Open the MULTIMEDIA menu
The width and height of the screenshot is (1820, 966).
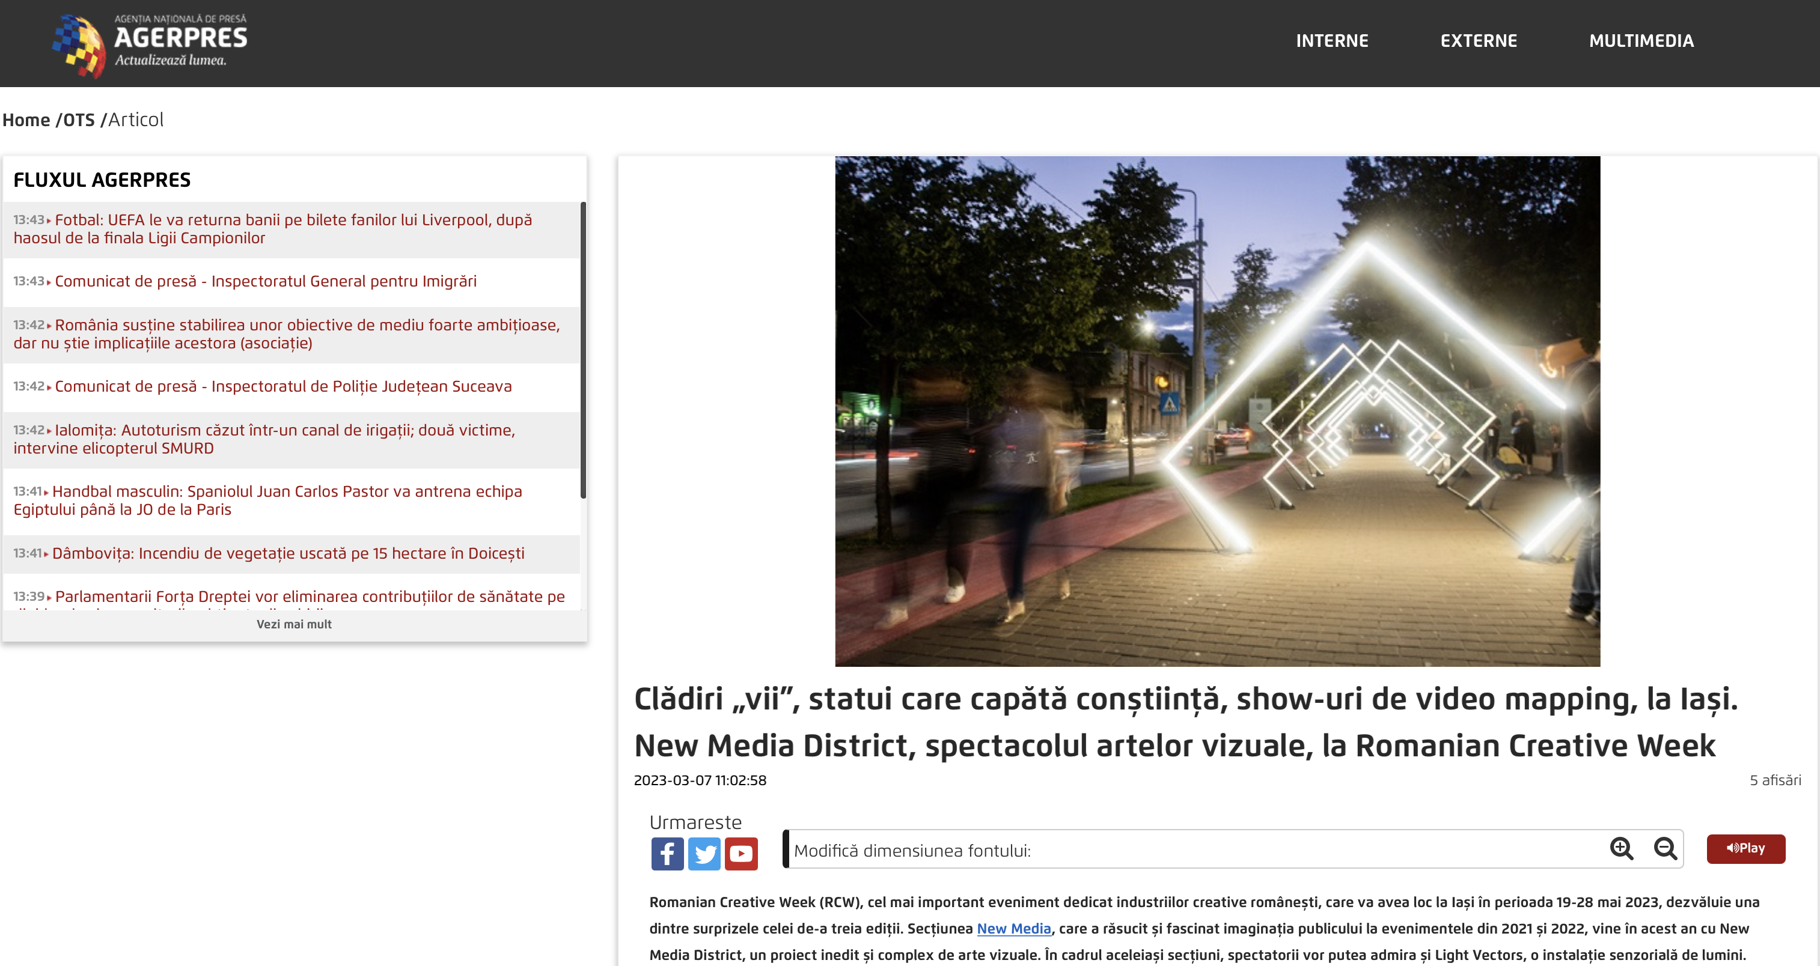1640,41
